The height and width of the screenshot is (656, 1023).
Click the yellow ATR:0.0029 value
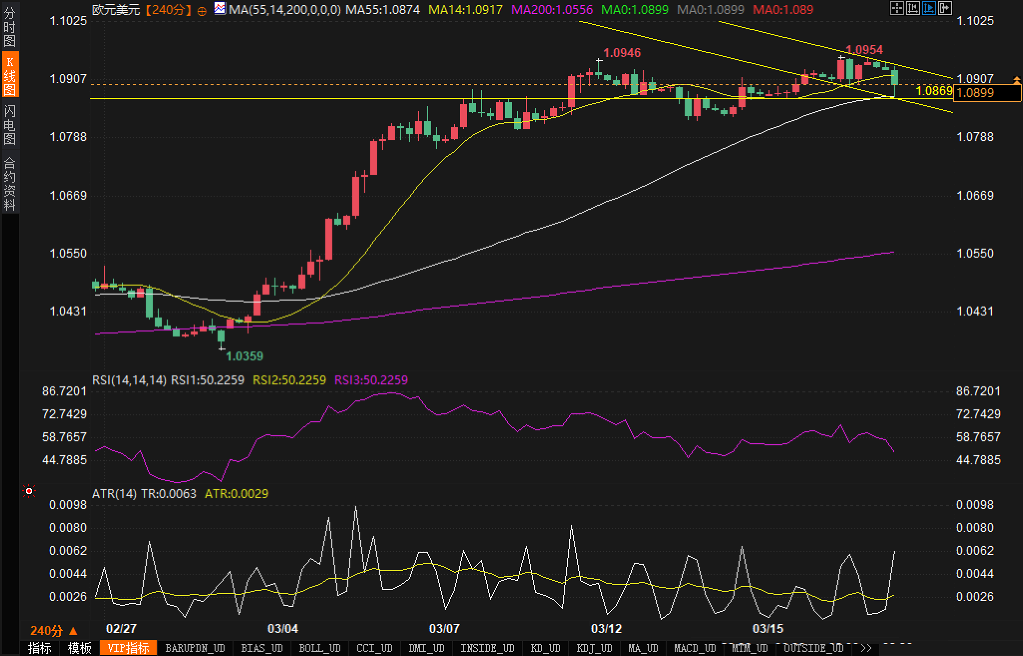pyautogui.click(x=237, y=494)
